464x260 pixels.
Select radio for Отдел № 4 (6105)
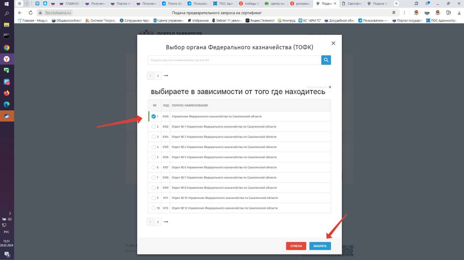(153, 147)
